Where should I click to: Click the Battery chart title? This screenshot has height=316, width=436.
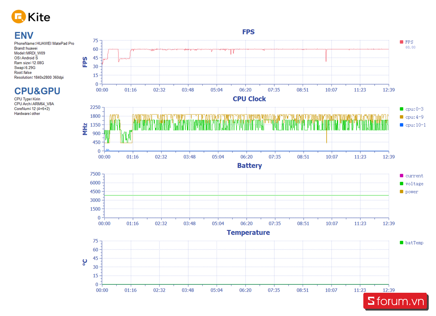(249, 166)
